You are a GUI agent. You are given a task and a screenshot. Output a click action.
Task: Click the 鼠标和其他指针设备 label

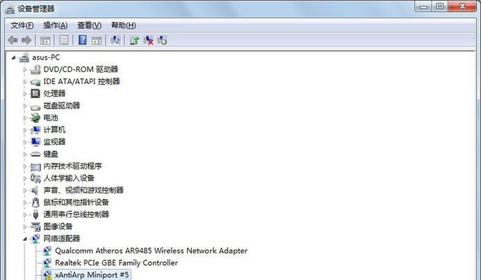tap(76, 202)
